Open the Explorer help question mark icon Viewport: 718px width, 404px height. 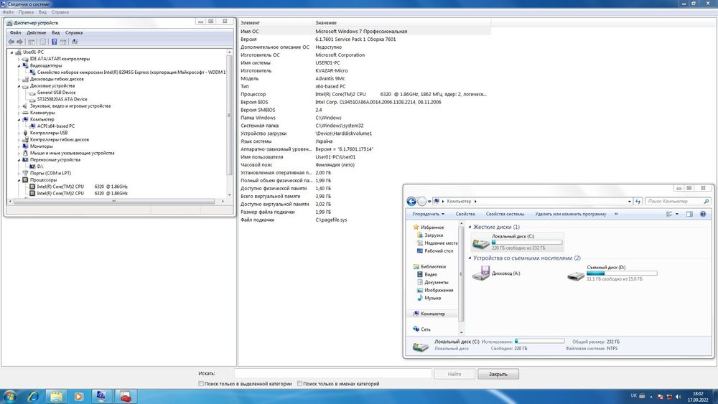point(704,214)
